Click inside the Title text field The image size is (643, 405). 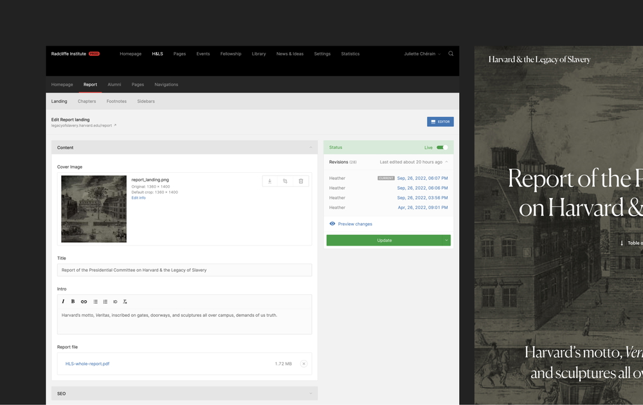tap(185, 270)
